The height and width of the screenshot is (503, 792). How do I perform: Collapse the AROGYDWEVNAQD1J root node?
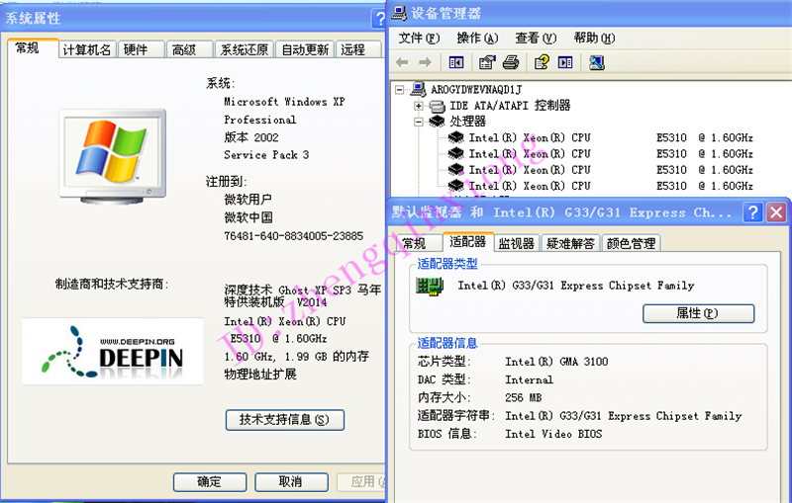coord(400,90)
